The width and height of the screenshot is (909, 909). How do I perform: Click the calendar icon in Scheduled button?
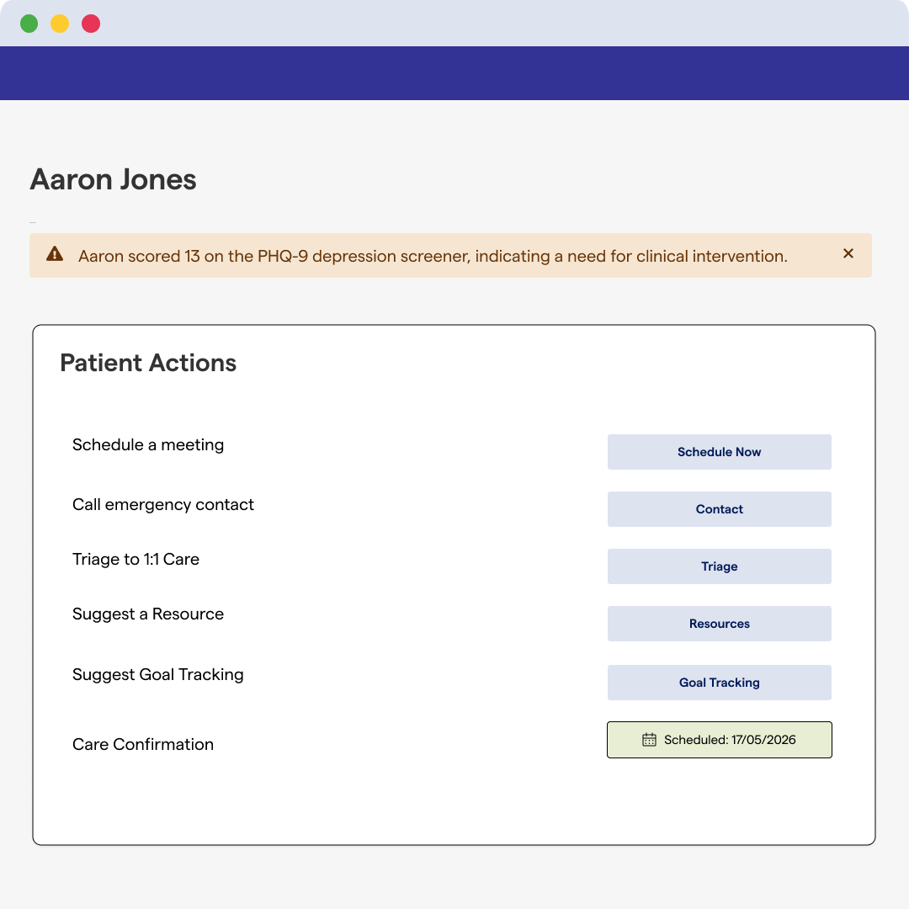coord(649,740)
